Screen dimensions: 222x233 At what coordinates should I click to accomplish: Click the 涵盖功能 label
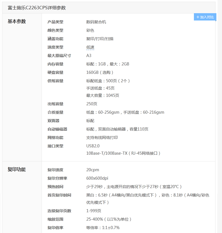55,39
